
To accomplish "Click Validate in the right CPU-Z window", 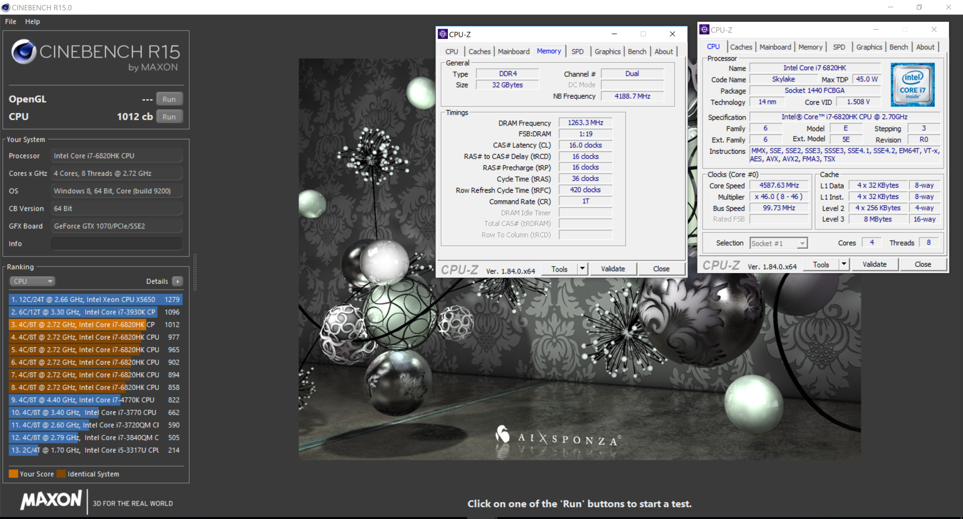I will 874,264.
